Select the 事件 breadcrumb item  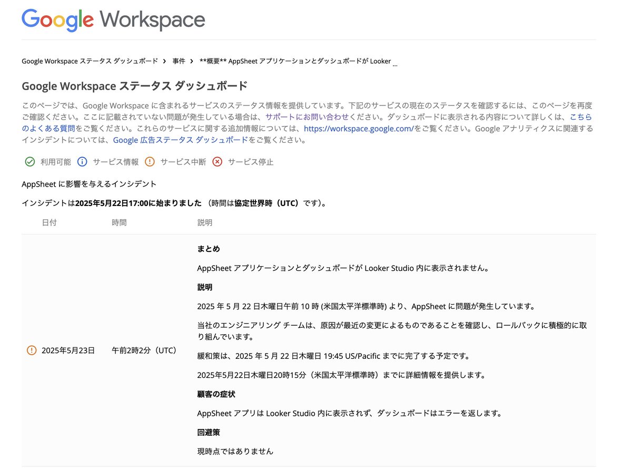pyautogui.click(x=178, y=61)
